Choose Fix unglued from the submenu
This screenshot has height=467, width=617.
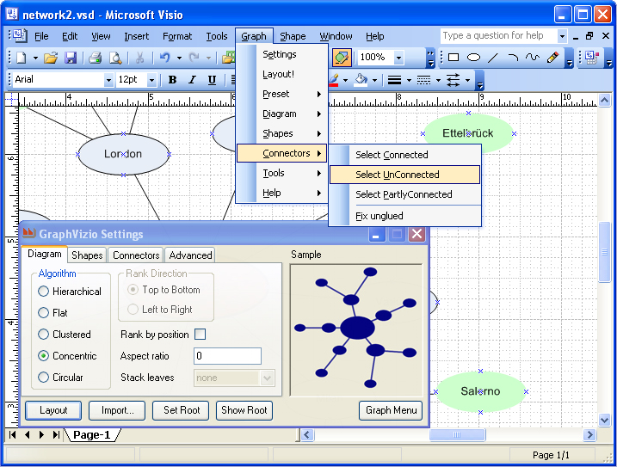(x=405, y=216)
